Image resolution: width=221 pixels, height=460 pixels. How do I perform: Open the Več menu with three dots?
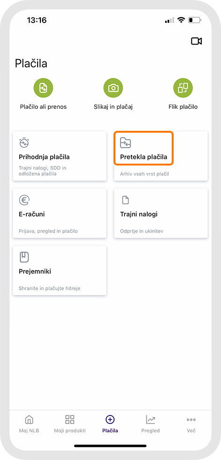tap(191, 424)
